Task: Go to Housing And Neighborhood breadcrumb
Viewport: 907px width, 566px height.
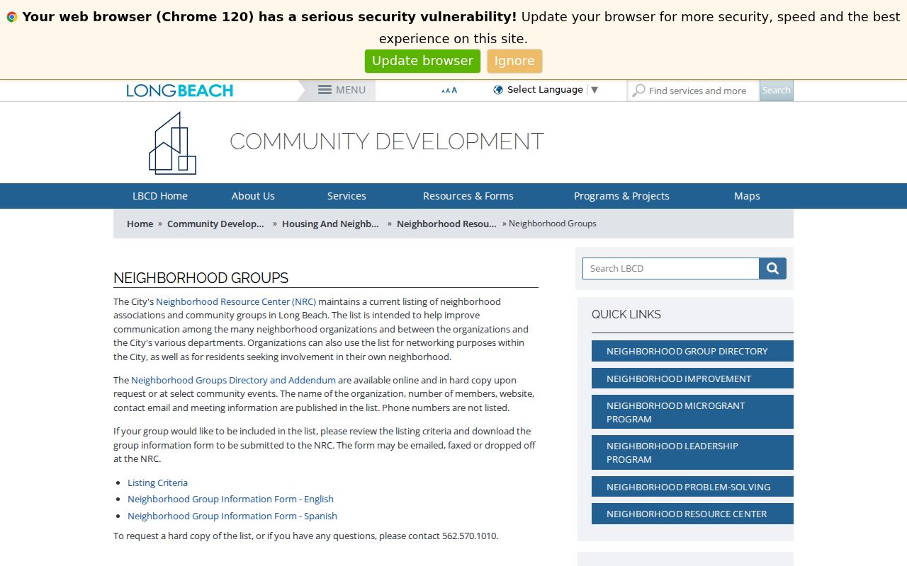Action: pyautogui.click(x=330, y=224)
